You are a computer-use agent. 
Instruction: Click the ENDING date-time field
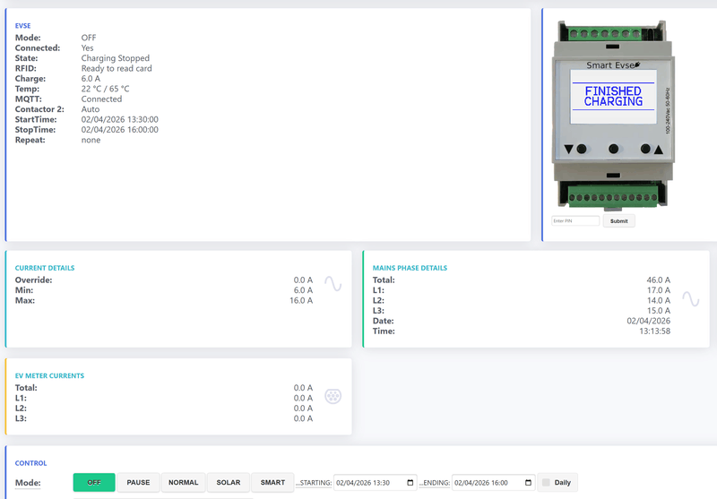point(493,483)
